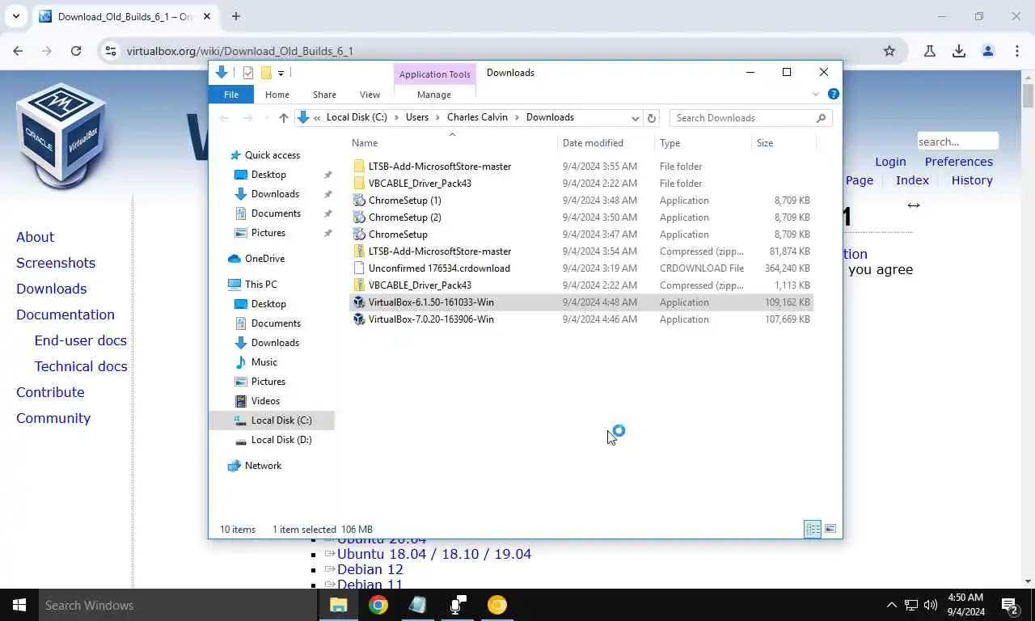Click the Login link on VirtualBox page
1035x621 pixels.
point(890,162)
